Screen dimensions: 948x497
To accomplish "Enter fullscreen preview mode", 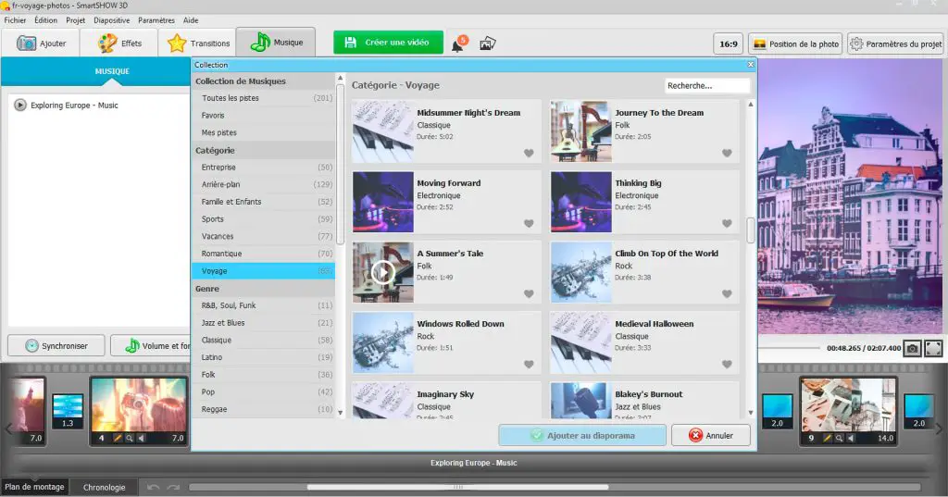I will pos(933,348).
